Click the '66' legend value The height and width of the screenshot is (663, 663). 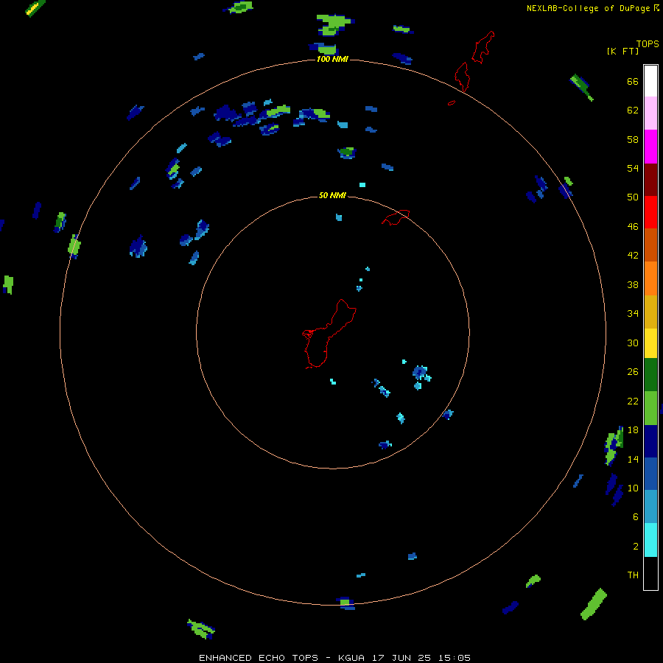[x=633, y=82]
